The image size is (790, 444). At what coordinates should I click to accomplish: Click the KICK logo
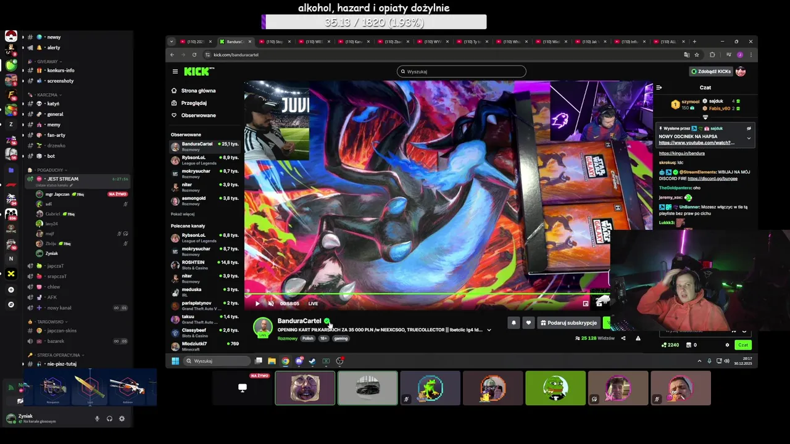tap(197, 72)
